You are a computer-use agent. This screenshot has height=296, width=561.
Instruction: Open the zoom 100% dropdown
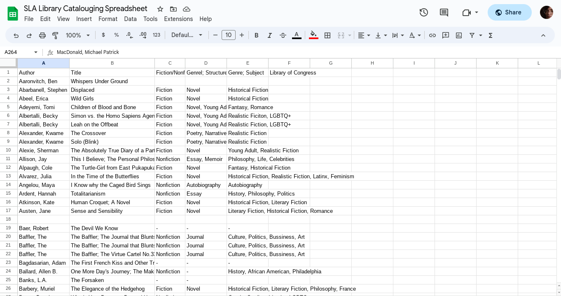77,35
